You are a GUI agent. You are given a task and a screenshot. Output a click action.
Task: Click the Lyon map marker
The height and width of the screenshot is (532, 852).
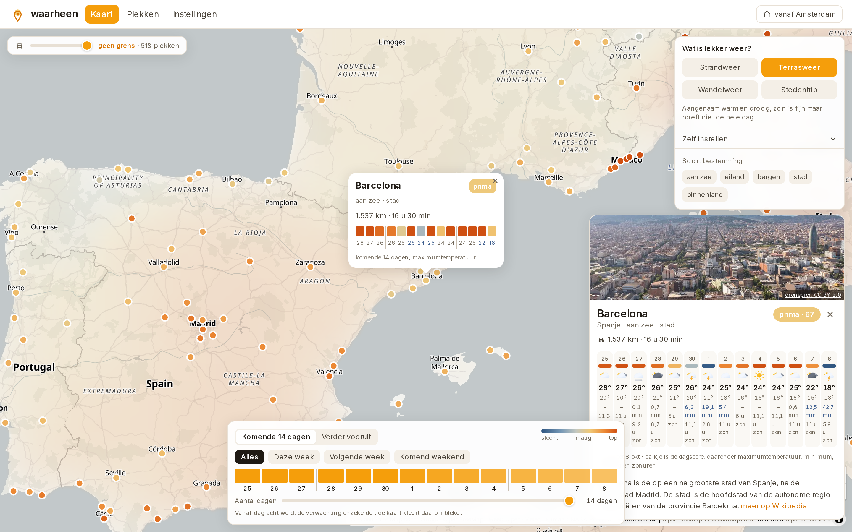pos(528,52)
